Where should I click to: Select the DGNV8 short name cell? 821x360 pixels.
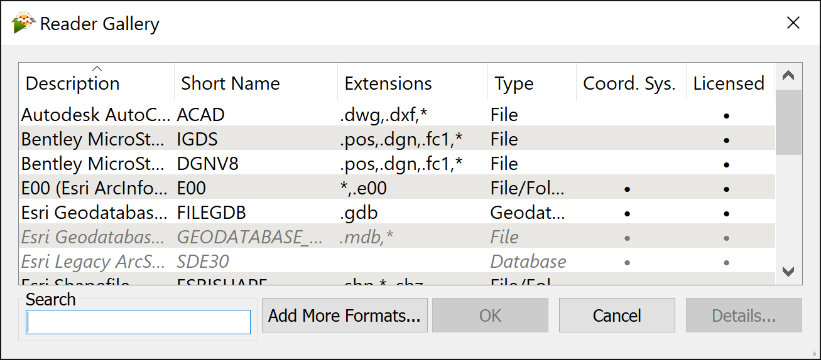coord(208,164)
